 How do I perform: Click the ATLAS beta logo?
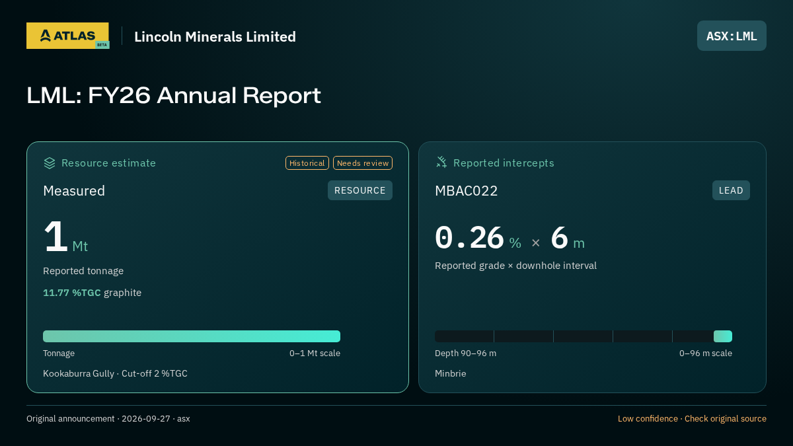(68, 36)
